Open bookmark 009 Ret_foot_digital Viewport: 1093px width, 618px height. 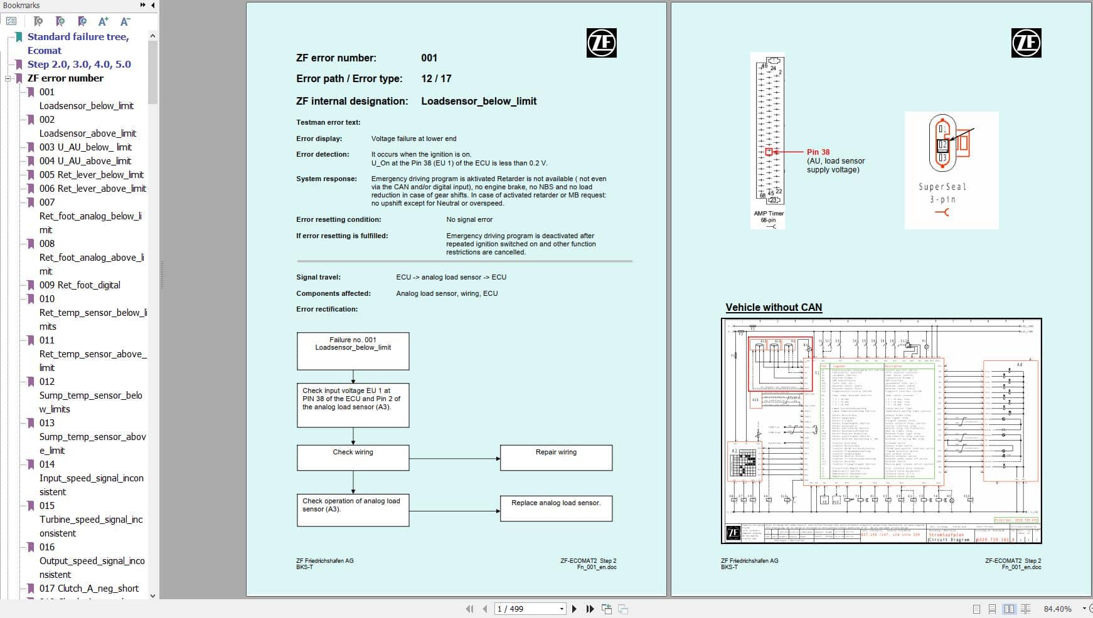click(x=80, y=285)
